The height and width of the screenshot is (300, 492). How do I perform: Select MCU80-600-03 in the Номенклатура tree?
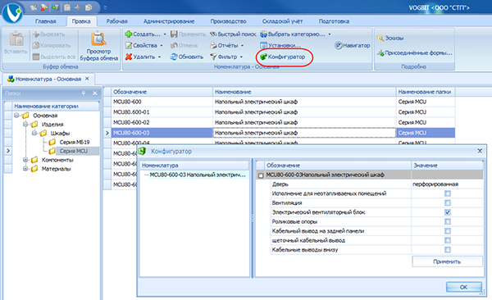tap(198, 175)
